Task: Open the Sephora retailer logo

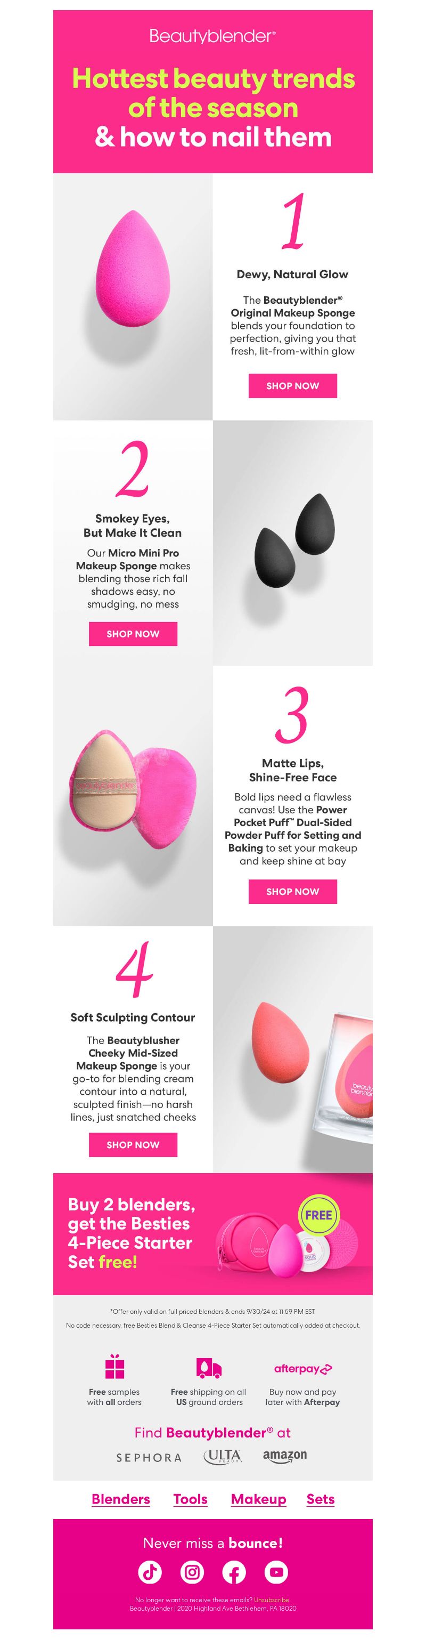Action: 149,1458
